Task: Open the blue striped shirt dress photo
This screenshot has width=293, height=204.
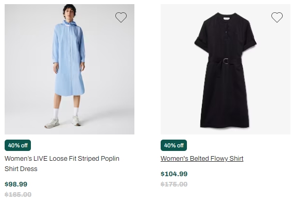Action: tap(70, 69)
